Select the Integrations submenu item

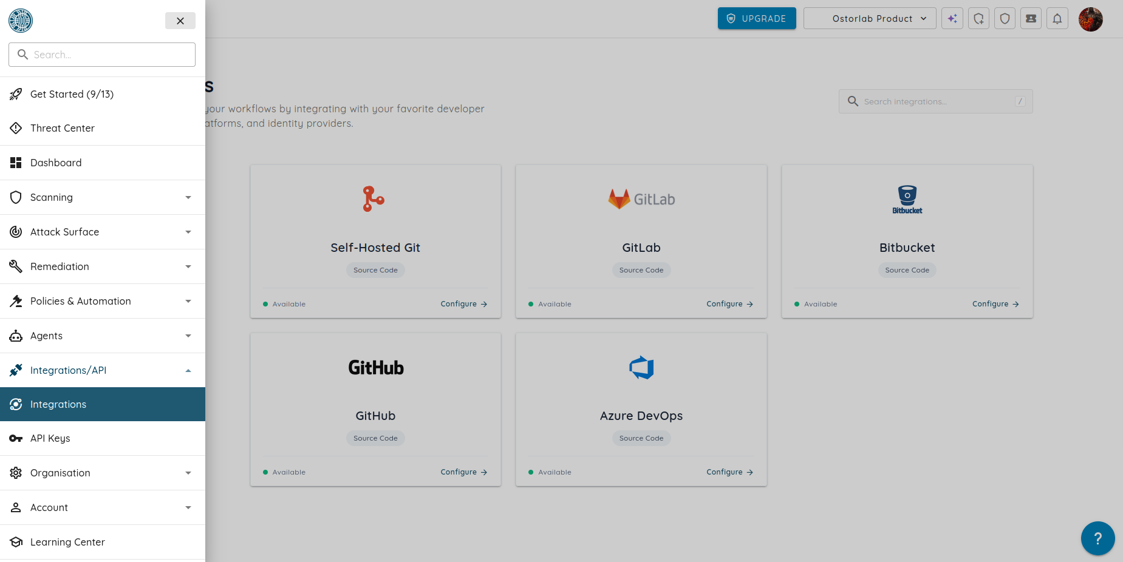coord(103,404)
